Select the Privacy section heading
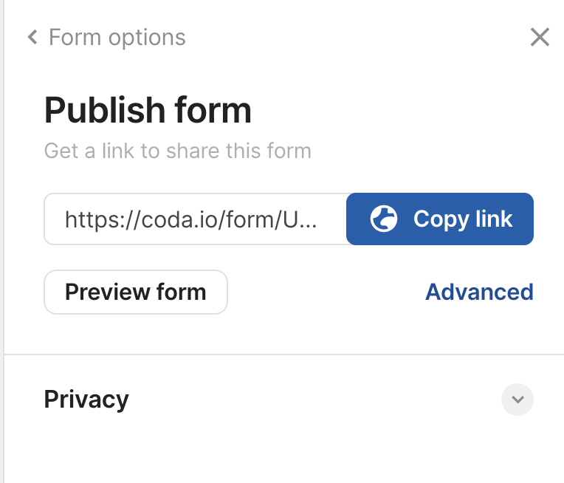The width and height of the screenshot is (564, 483). pyautogui.click(x=86, y=399)
